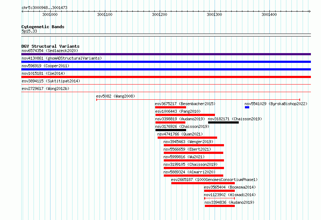The height and width of the screenshot is (220, 321).
Task: Open nsv4130861 (gnomADStructuralVariants) label
Action: (62, 58)
